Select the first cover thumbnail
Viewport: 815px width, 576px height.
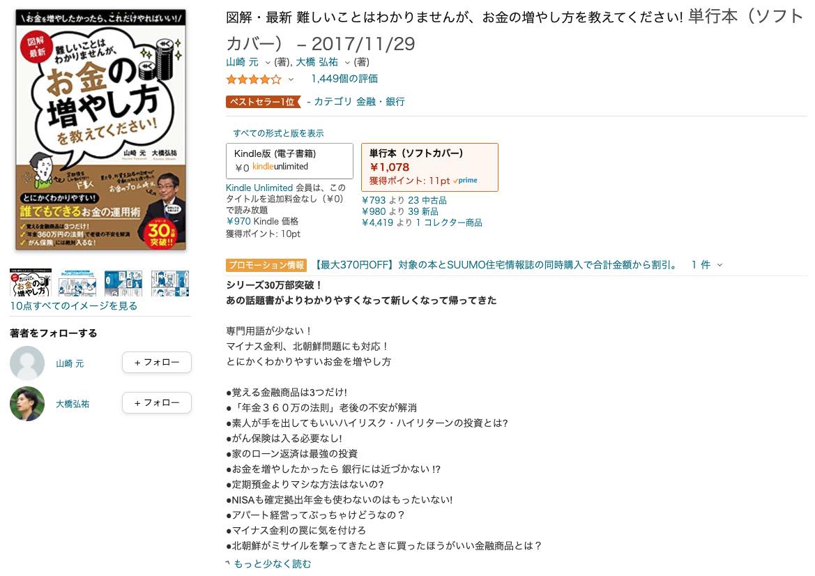(x=31, y=282)
